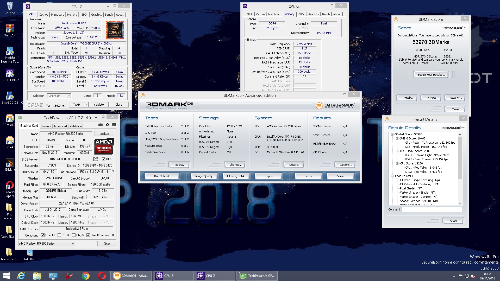The width and height of the screenshot is (500, 281).
Task: Open File Explorer from the taskbar
Action: 37,276
